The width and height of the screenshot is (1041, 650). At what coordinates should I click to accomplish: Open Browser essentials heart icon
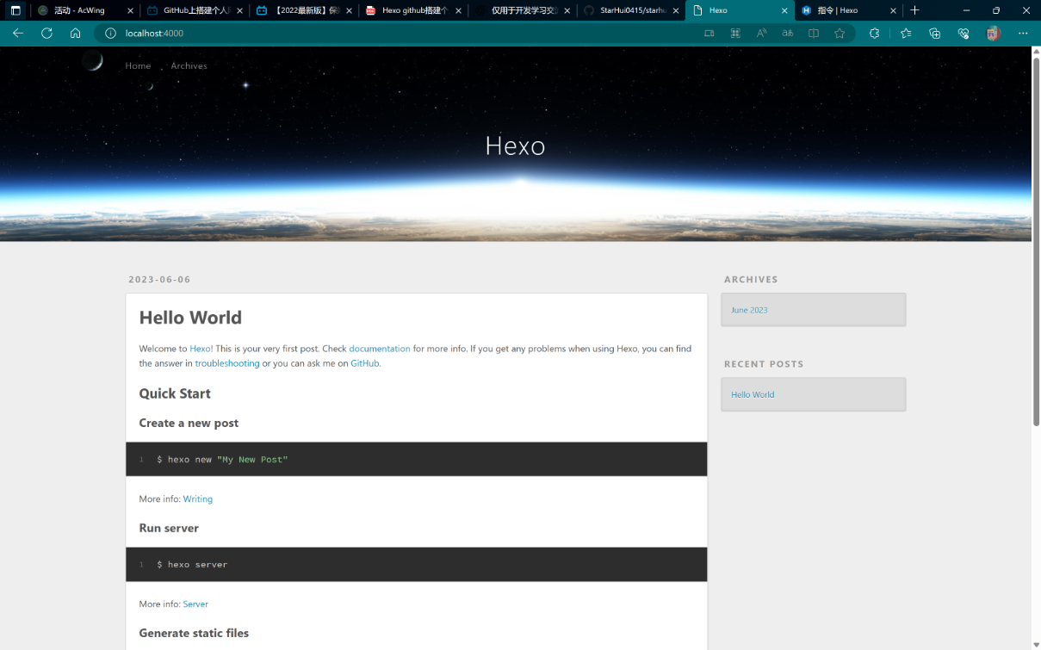click(x=964, y=33)
